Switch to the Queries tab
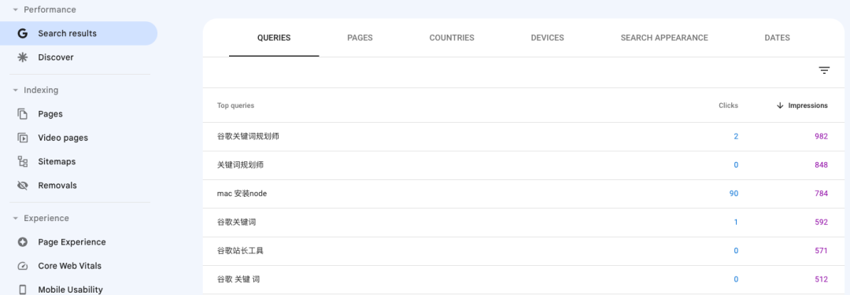Viewport: 850px width, 295px height. (x=274, y=38)
